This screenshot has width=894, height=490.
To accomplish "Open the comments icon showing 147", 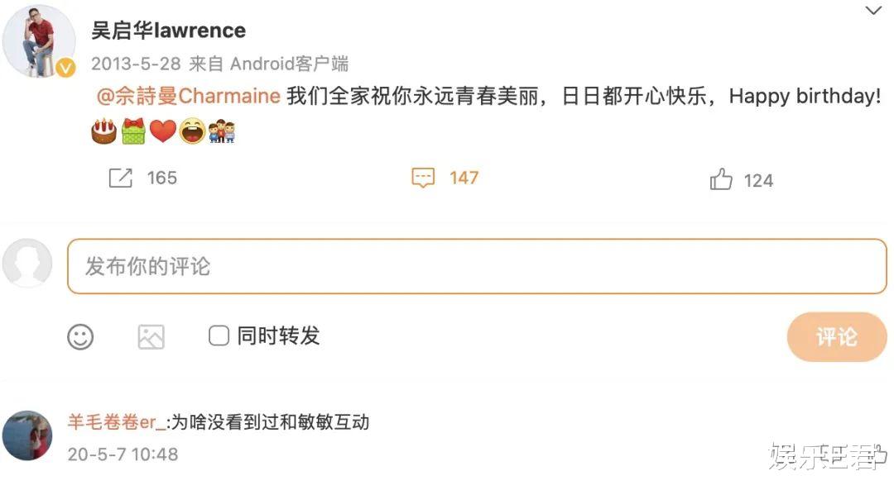I will [x=424, y=177].
